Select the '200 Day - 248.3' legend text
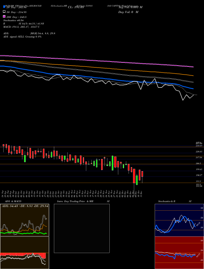The width and height of the screenshot is (204, 269). point(16,17)
